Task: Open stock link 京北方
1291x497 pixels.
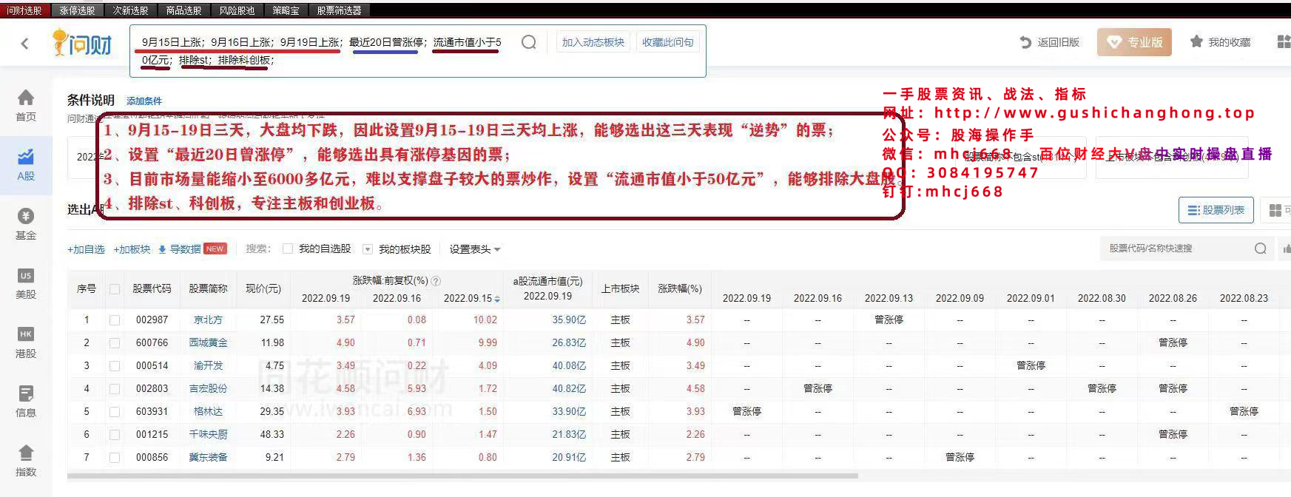Action: [208, 320]
